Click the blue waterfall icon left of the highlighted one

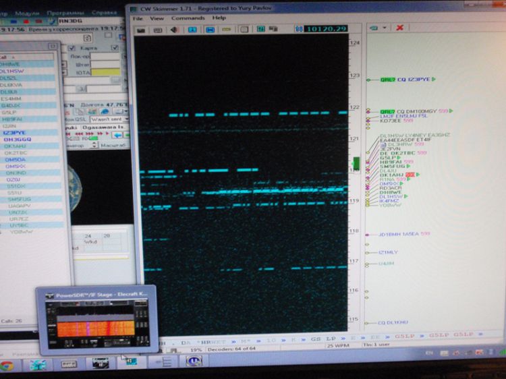[x=192, y=30]
